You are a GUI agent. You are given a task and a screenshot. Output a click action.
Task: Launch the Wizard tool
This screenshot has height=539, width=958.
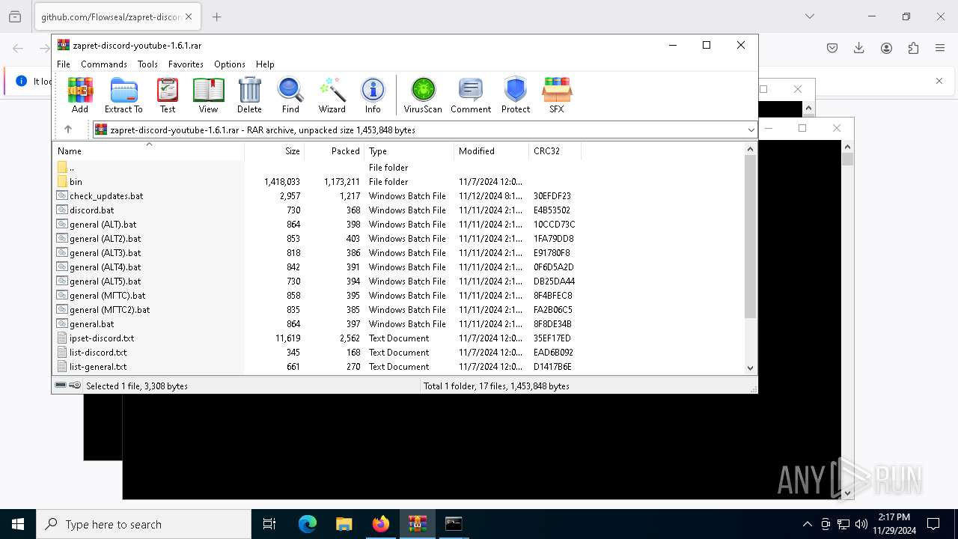point(332,95)
